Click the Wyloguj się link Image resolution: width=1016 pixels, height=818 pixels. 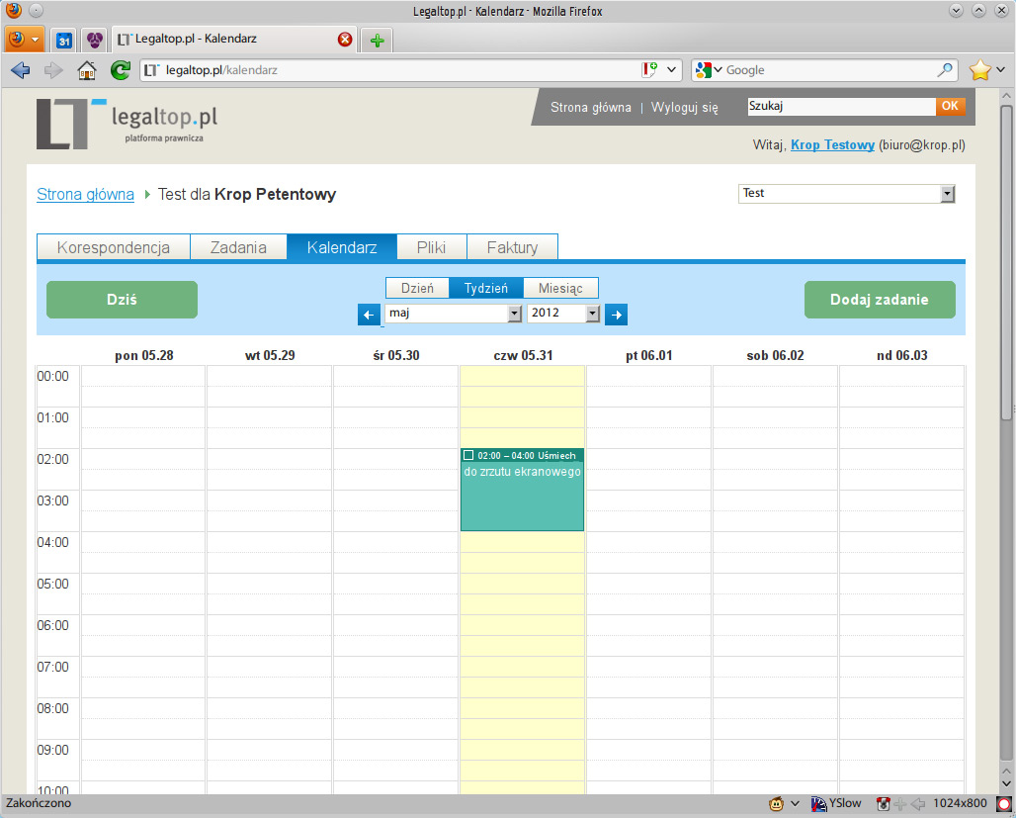click(x=684, y=107)
